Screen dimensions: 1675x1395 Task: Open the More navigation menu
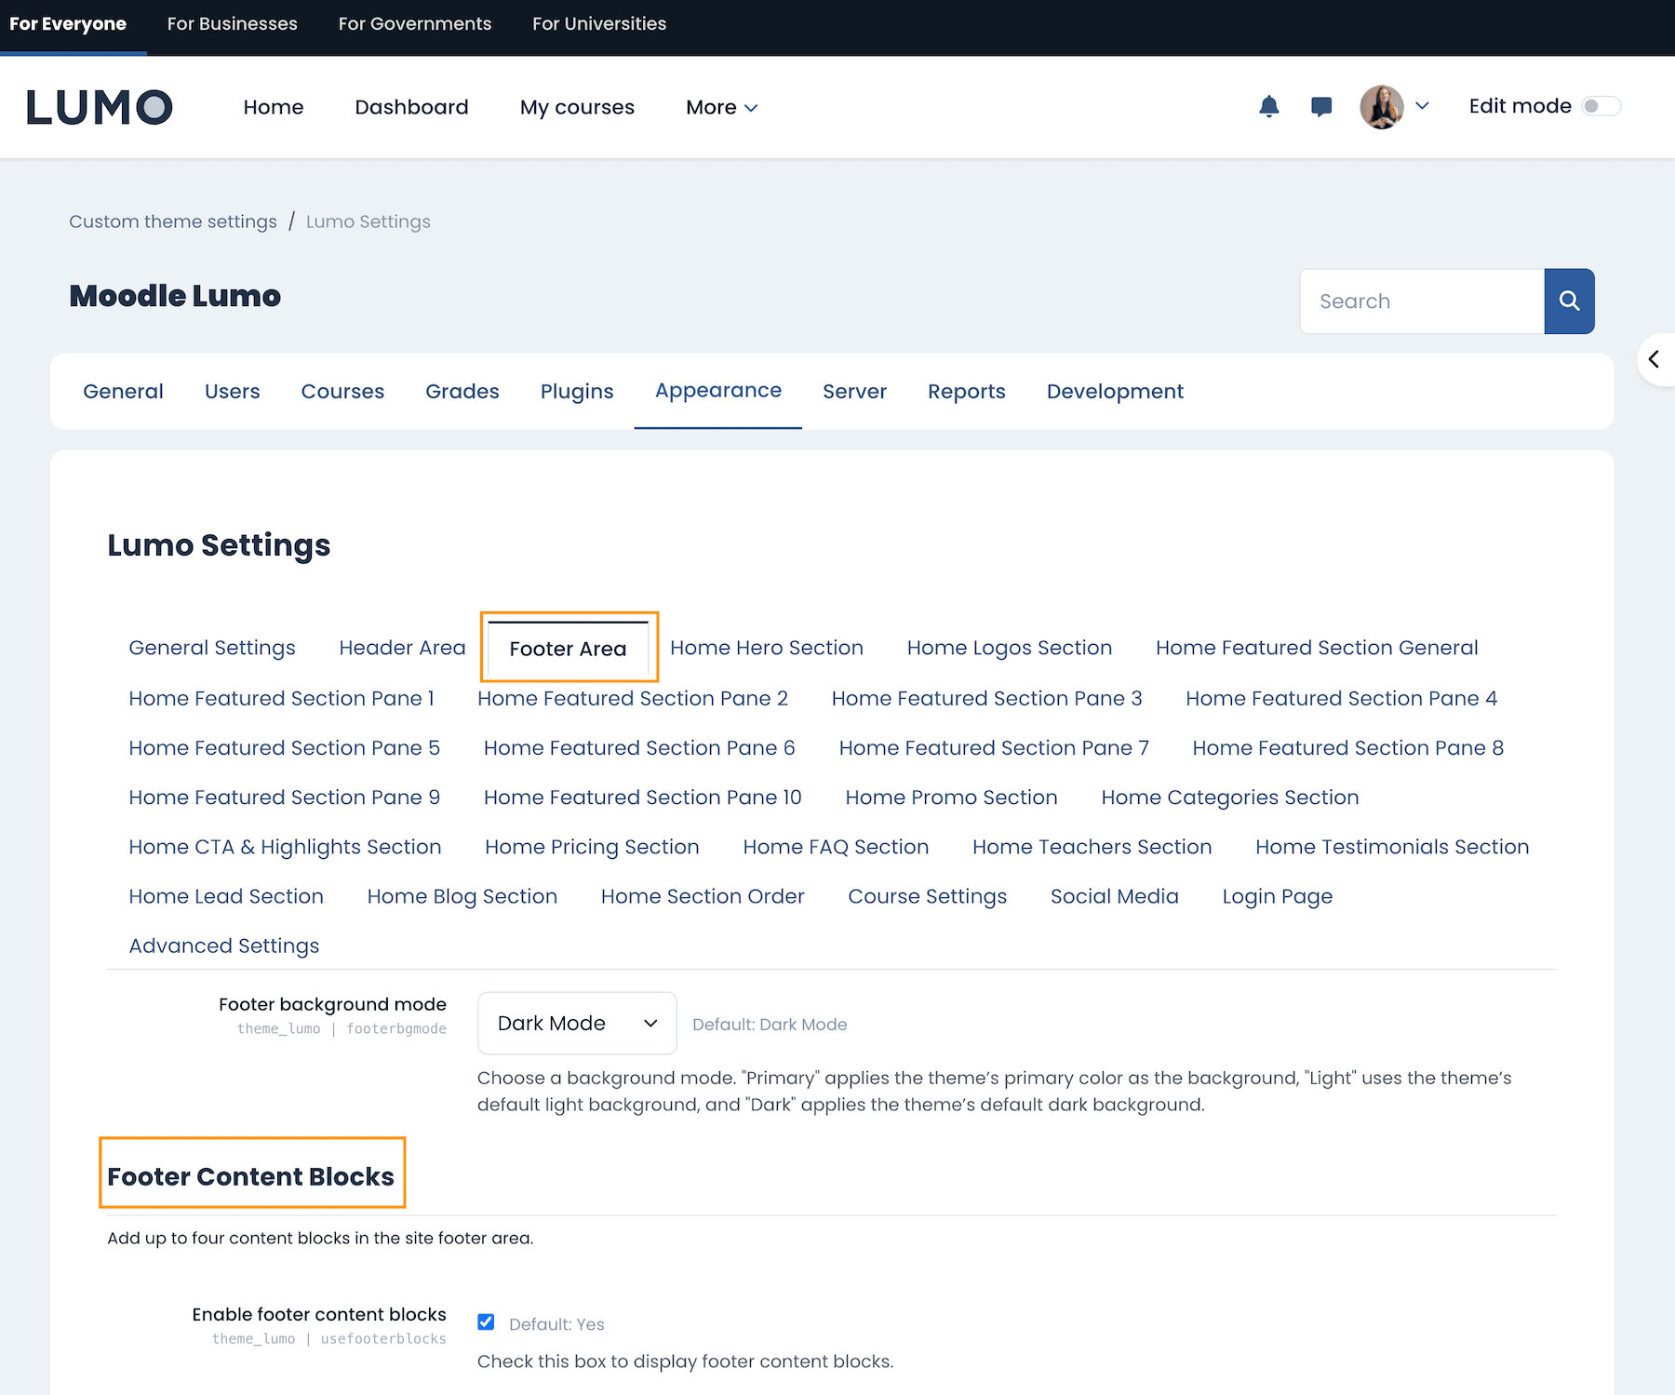click(x=720, y=107)
